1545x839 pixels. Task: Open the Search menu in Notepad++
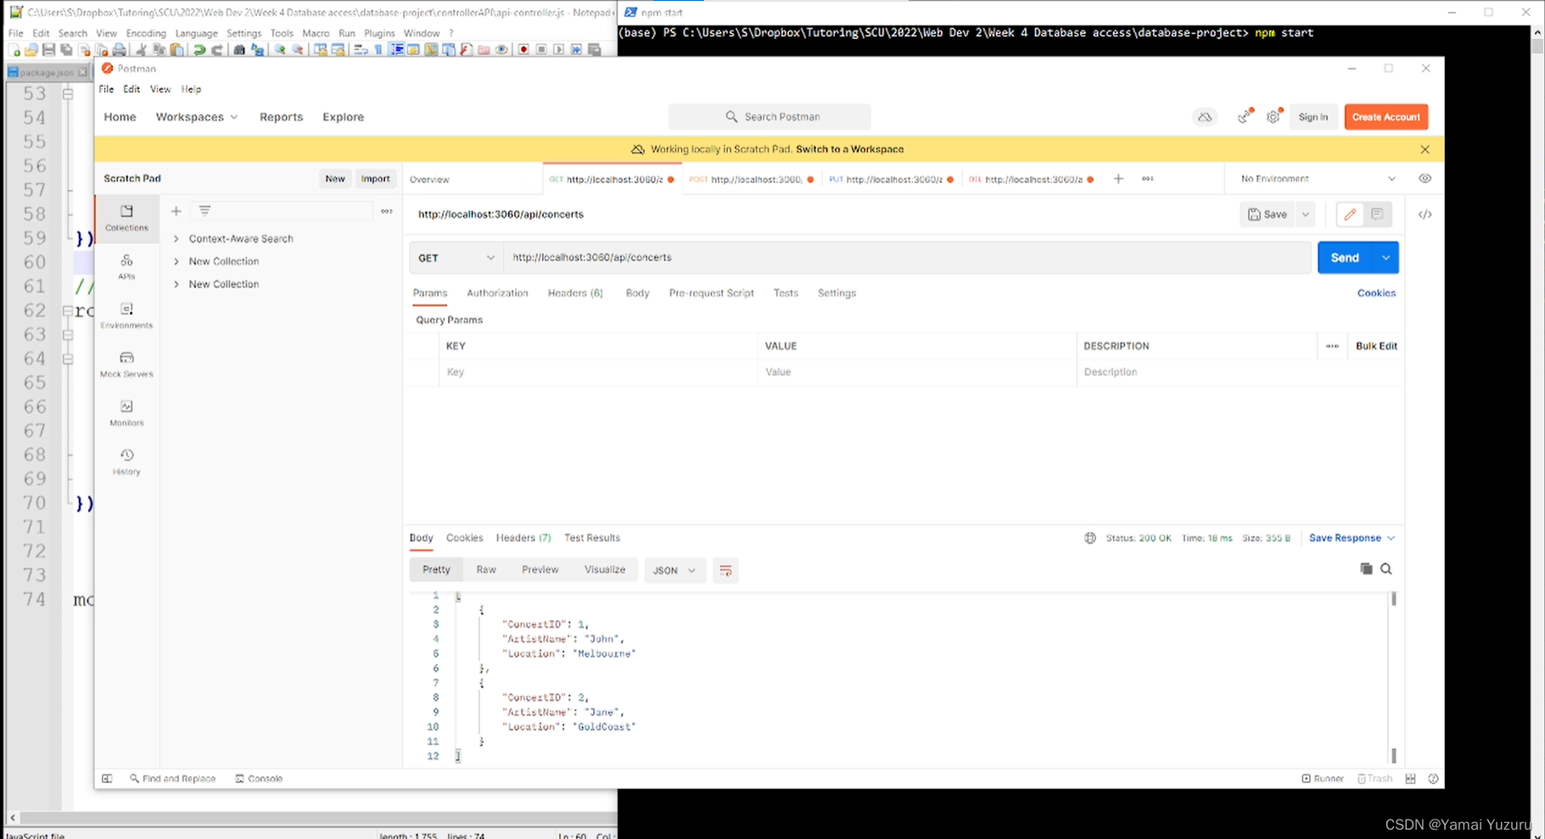(72, 33)
